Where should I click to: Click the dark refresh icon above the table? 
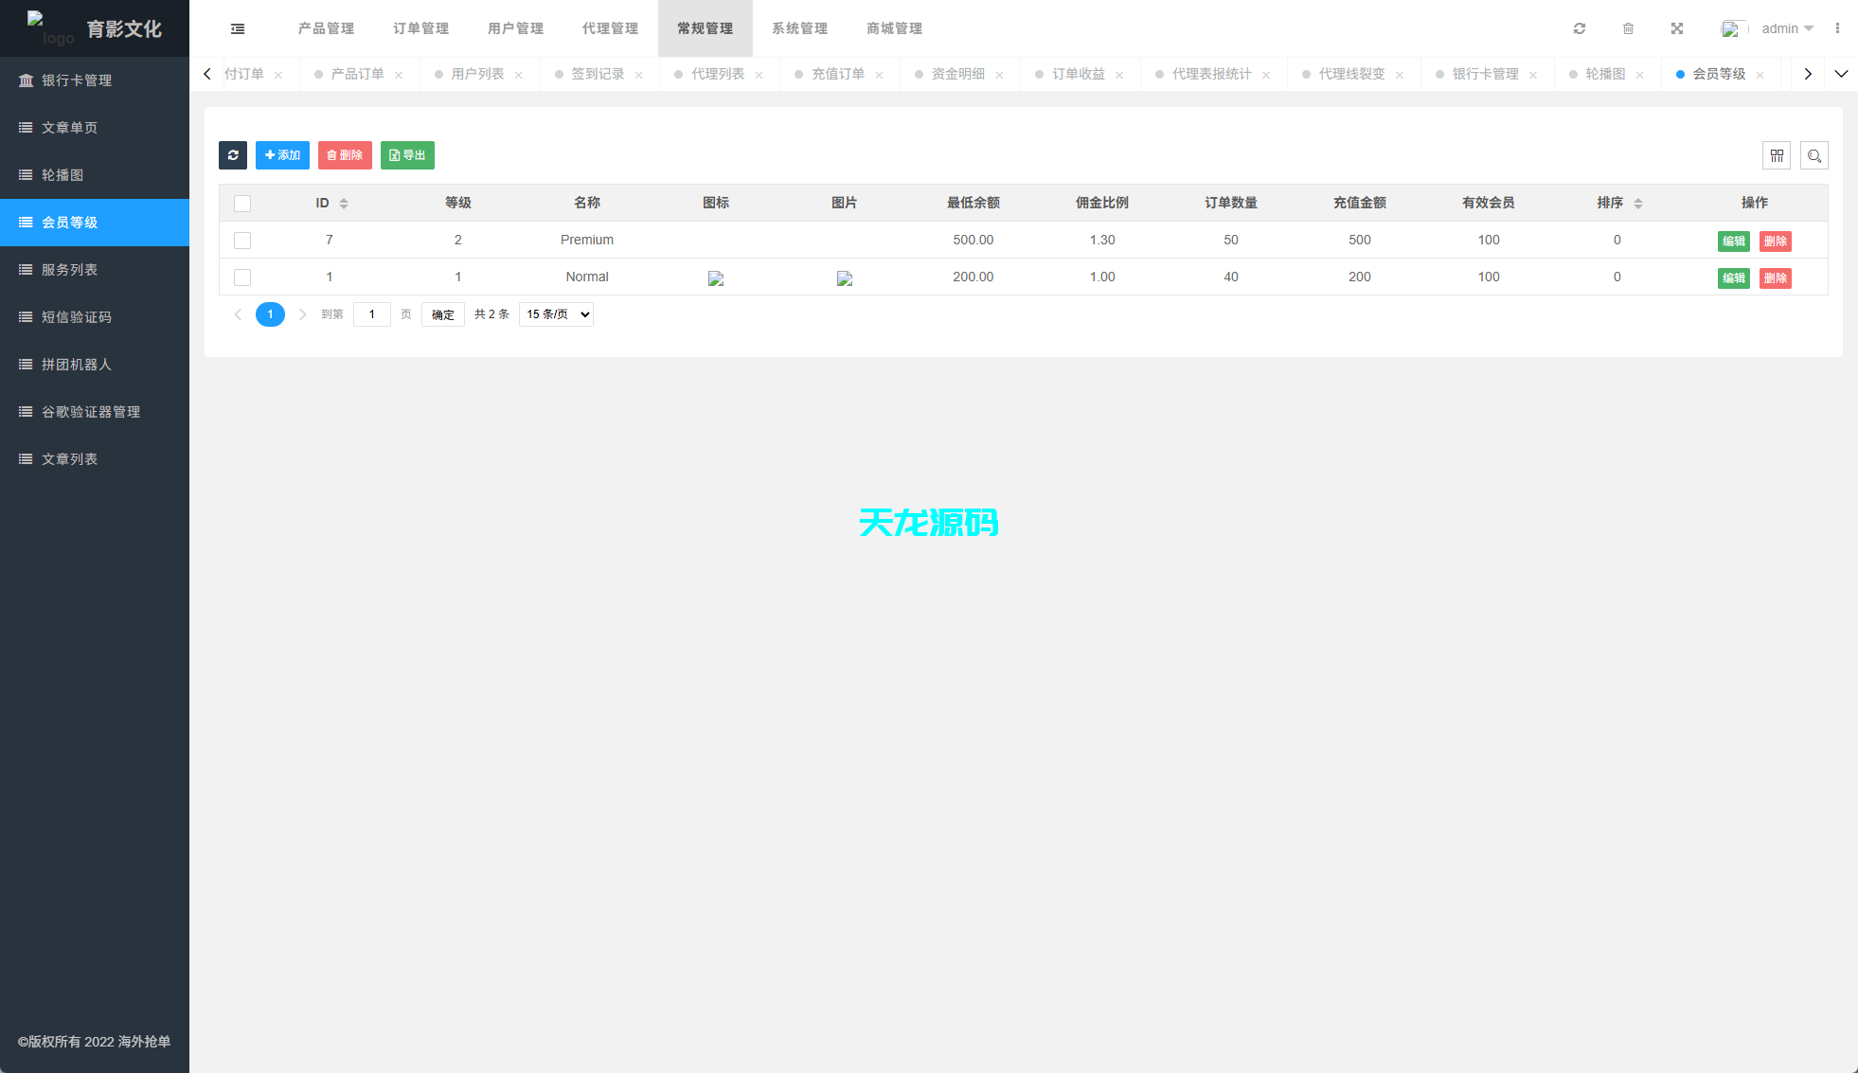click(233, 155)
